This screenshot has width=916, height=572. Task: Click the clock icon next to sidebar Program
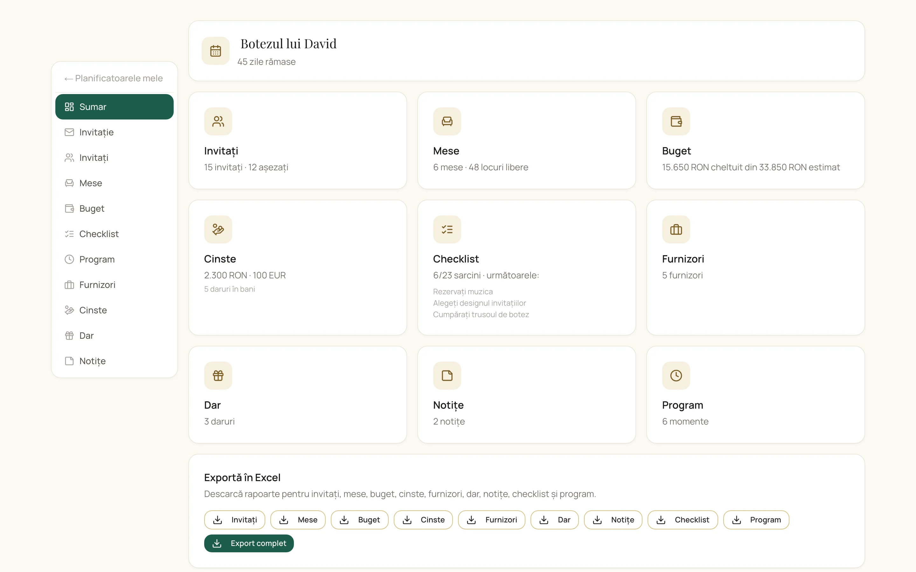pyautogui.click(x=69, y=259)
